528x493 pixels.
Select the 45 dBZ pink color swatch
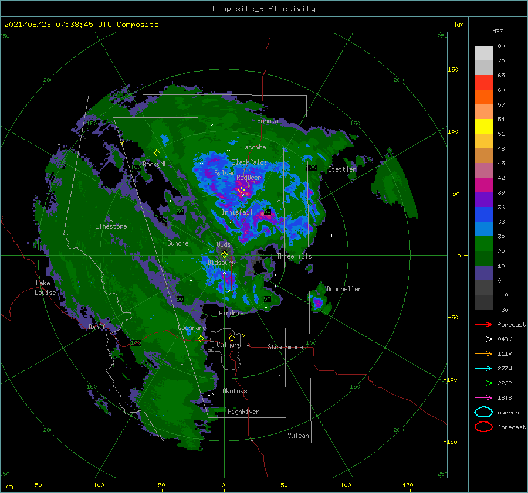[483, 170]
